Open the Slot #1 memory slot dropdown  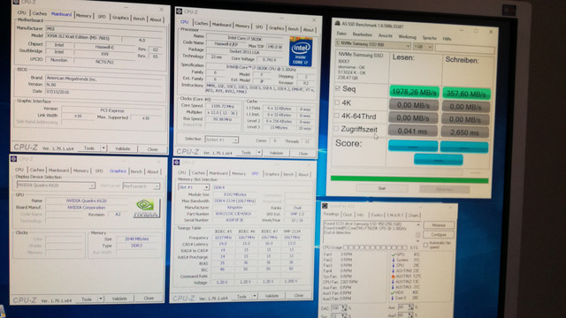(194, 187)
